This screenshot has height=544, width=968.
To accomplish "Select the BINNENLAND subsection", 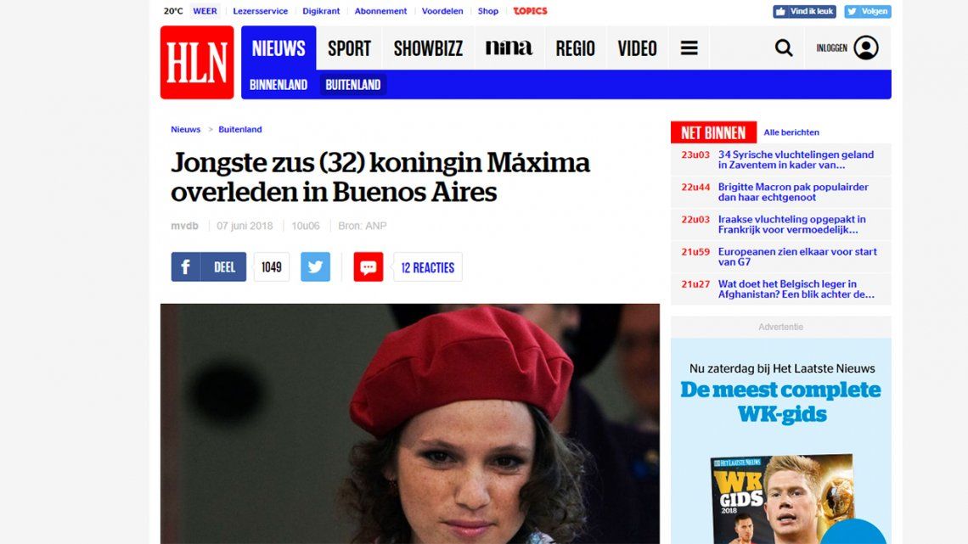I will click(x=279, y=85).
